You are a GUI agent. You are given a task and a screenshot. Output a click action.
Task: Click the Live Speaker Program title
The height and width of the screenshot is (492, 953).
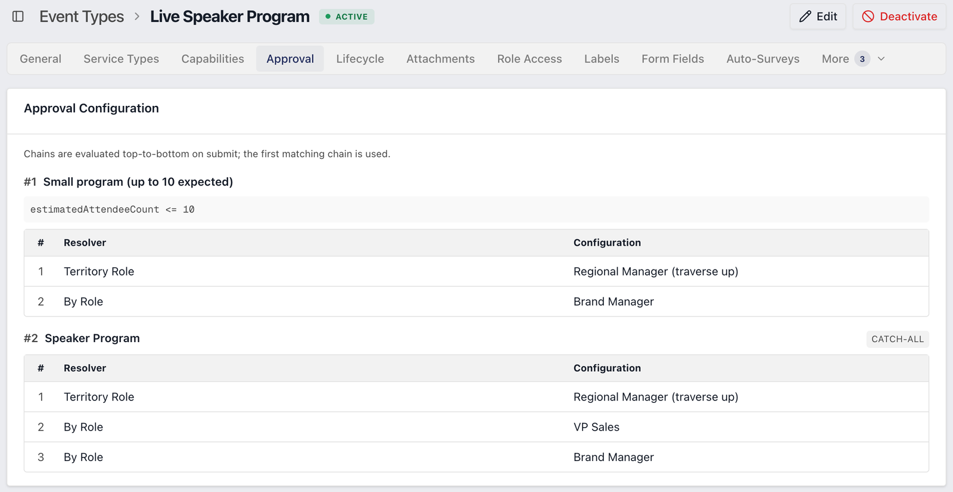click(230, 17)
